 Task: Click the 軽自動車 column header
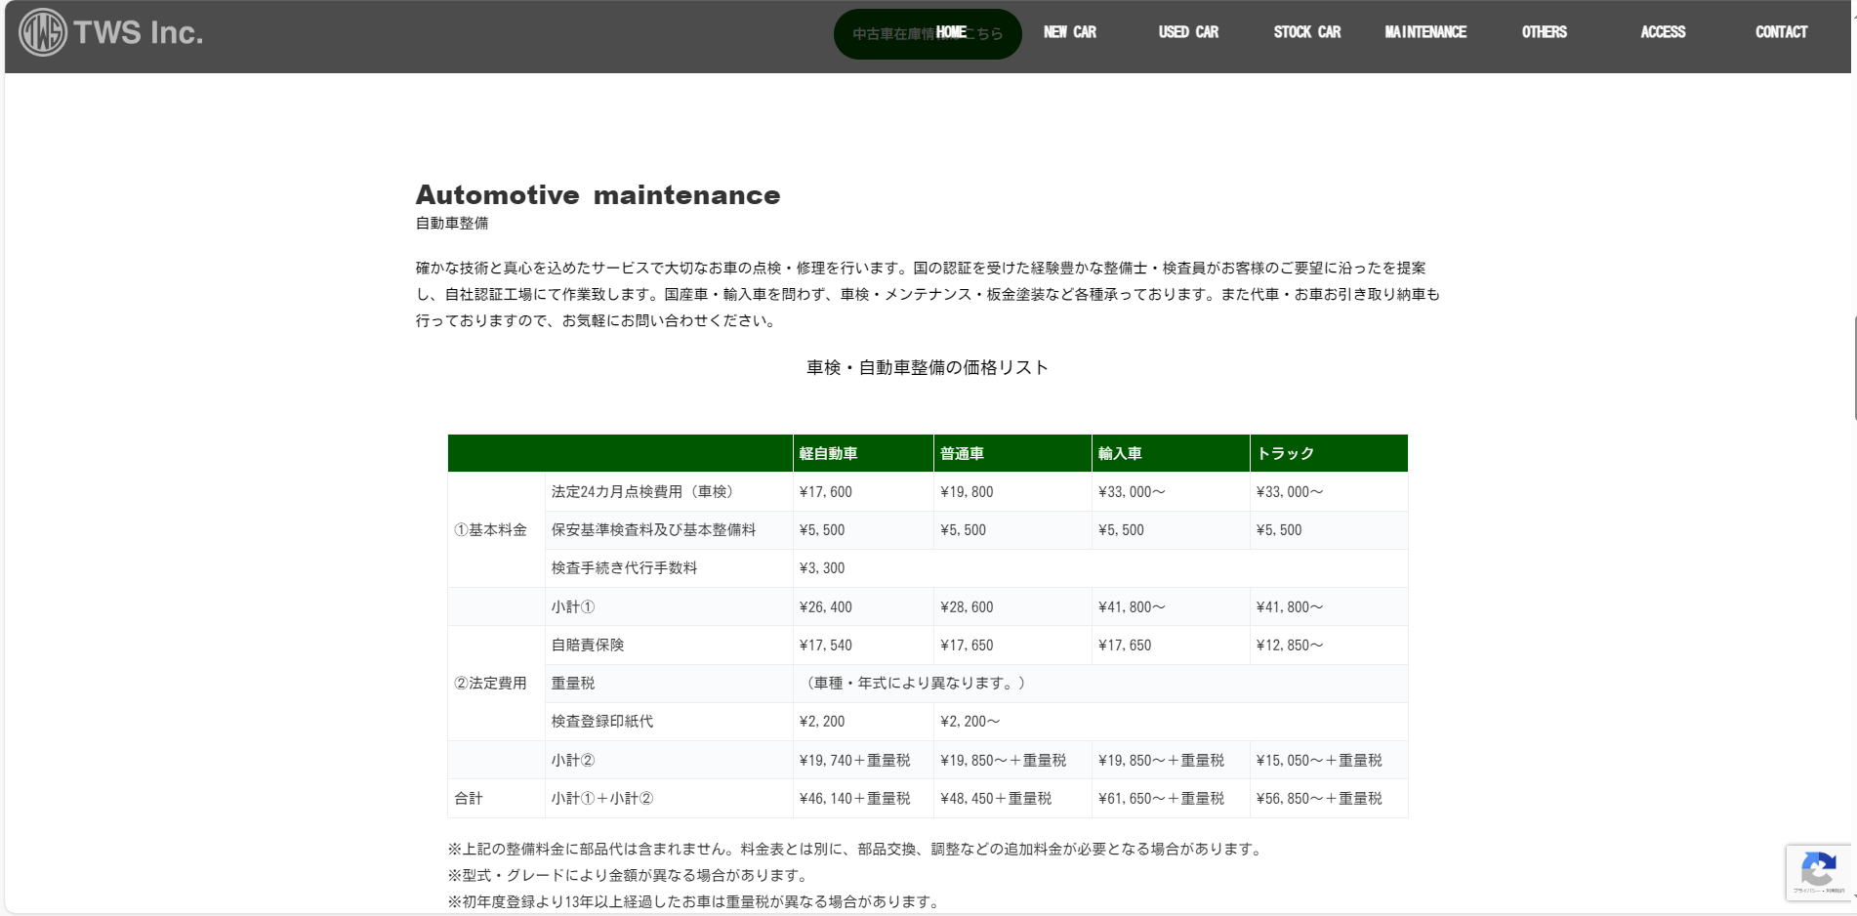click(x=863, y=453)
